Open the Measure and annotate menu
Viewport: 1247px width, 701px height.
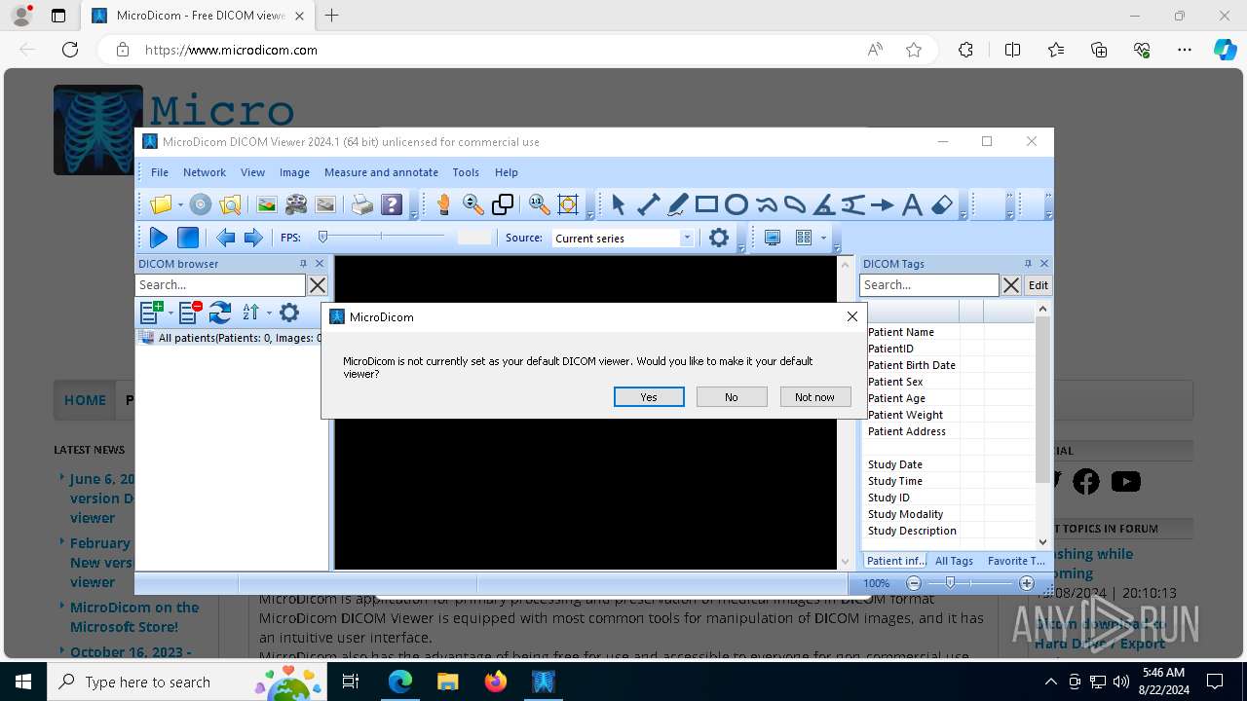pyautogui.click(x=381, y=172)
